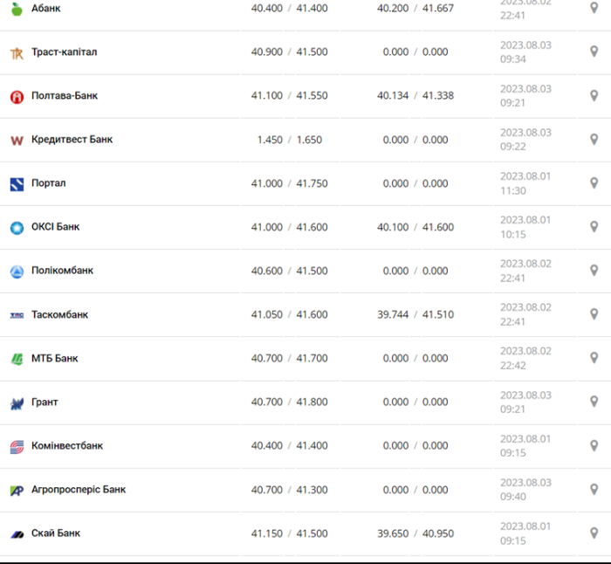Click the Абанк green apple logo
611x564 pixels.
[16, 9]
